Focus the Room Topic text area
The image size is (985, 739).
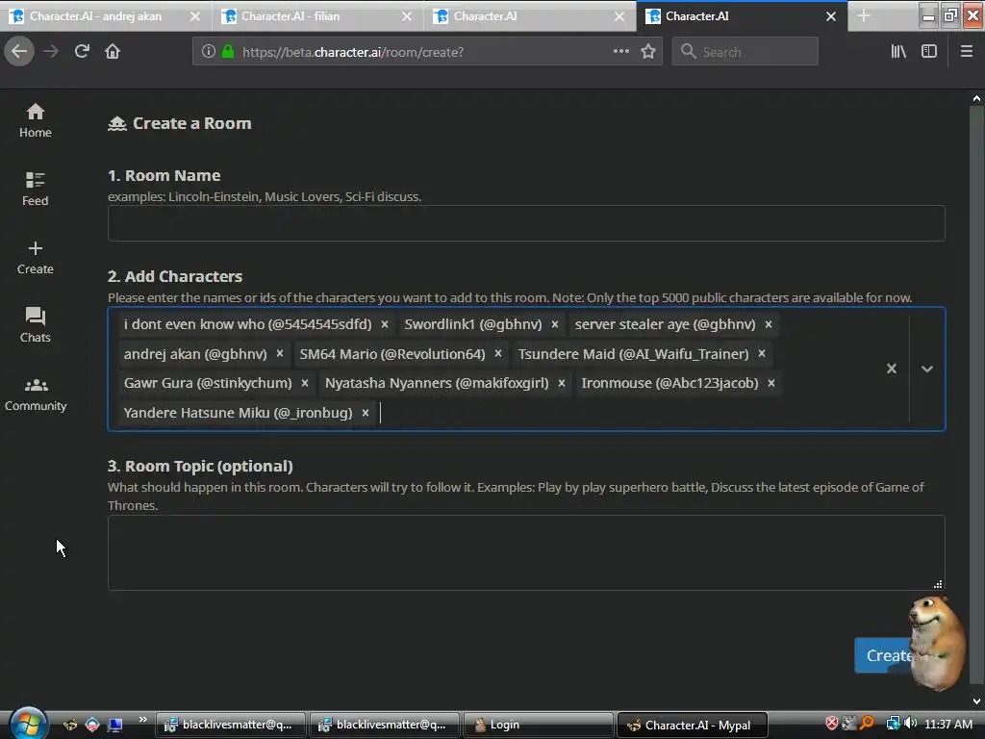tap(526, 552)
